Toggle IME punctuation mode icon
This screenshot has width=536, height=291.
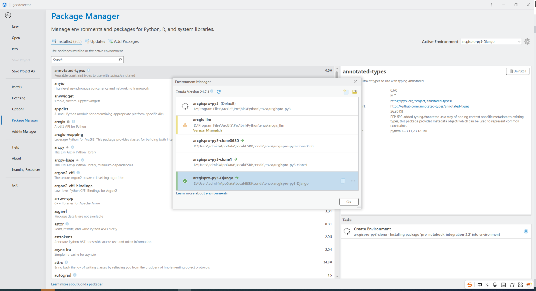(x=487, y=285)
